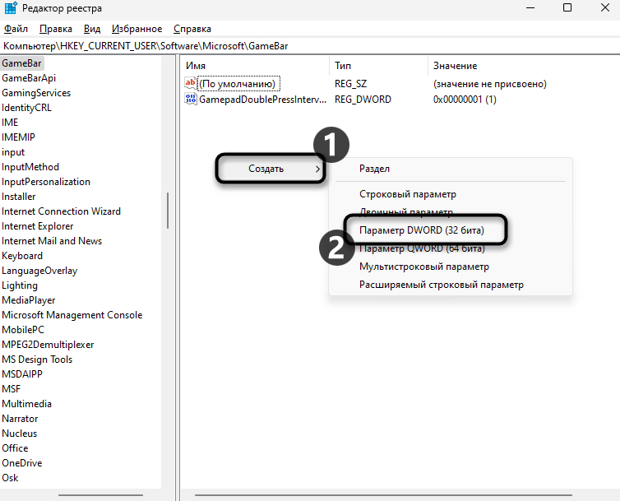This screenshot has height=501, width=620.
Task: Select the Keyboard key
Action: pyautogui.click(x=22, y=256)
